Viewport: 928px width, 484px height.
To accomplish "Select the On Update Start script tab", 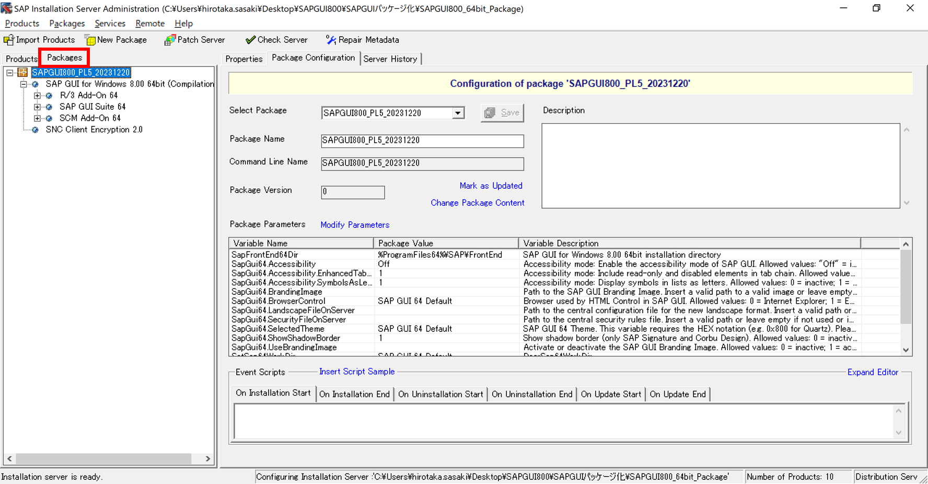I will pos(611,395).
